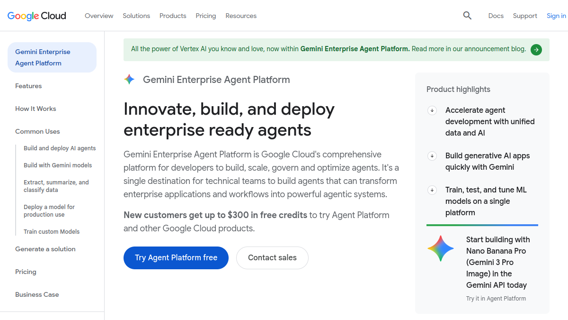Select Overview in the top navigation
568x320 pixels.
click(99, 16)
